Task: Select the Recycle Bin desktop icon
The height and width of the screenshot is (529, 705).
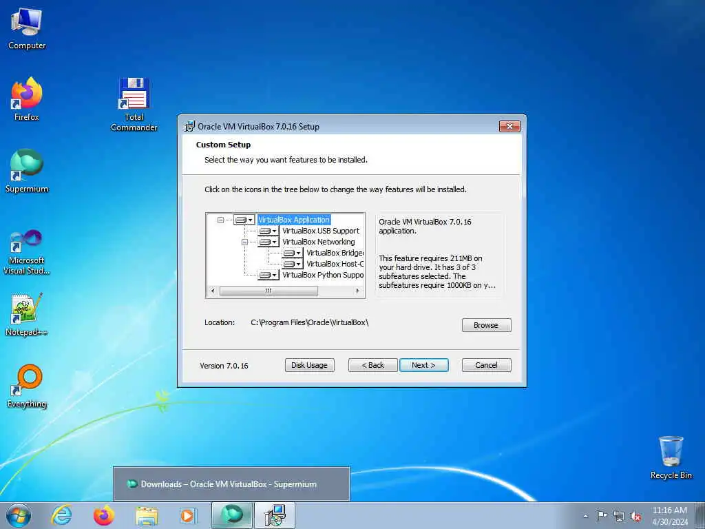Action: pos(671,457)
